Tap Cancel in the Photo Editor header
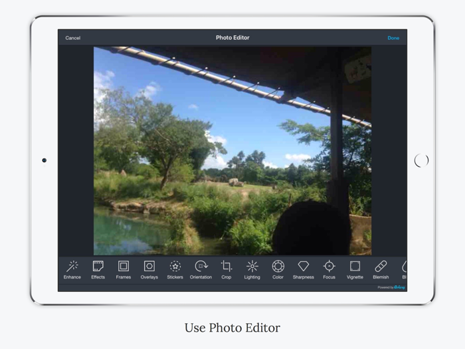The height and width of the screenshot is (349, 465). click(73, 38)
